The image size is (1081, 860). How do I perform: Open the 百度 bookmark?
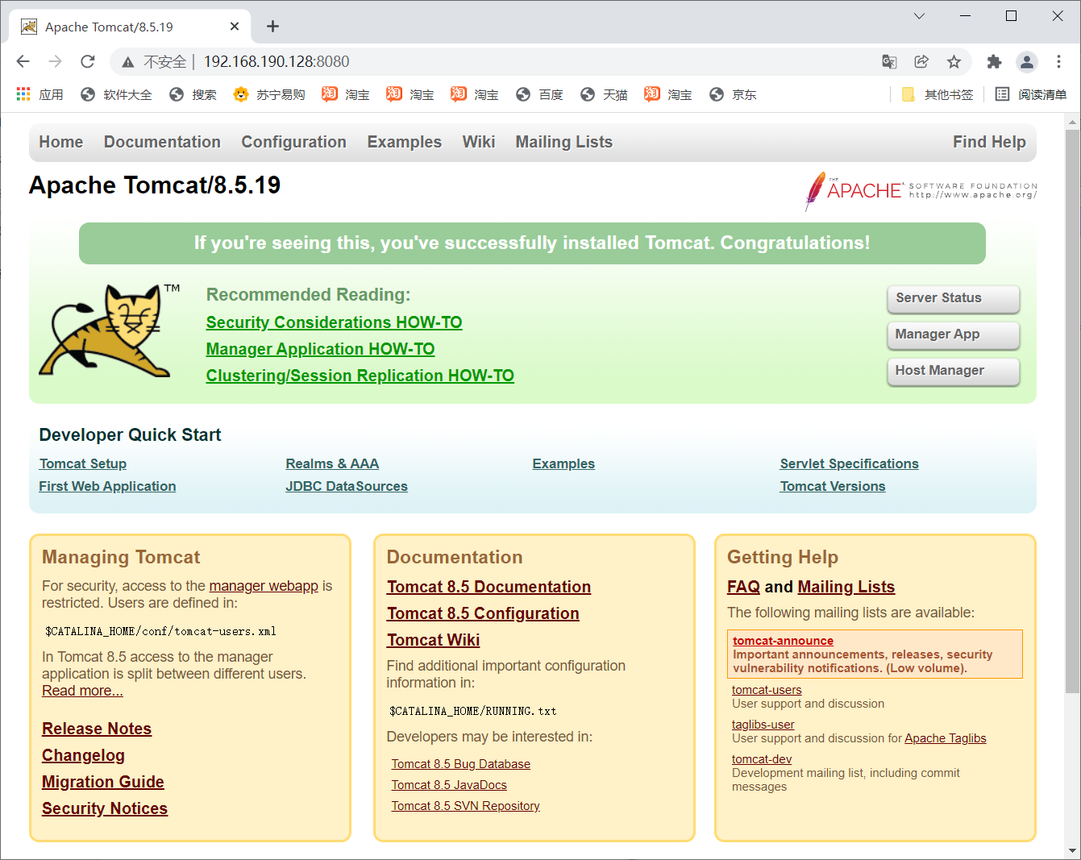539,94
